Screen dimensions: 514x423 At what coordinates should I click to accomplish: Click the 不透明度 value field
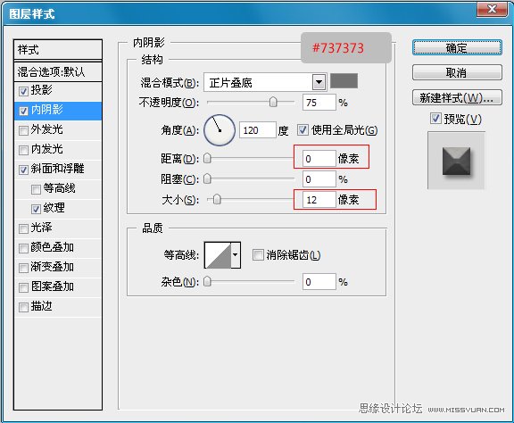(319, 103)
